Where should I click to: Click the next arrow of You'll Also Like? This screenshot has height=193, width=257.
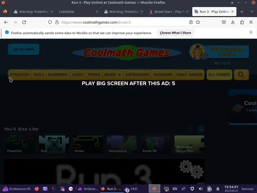click(x=201, y=129)
